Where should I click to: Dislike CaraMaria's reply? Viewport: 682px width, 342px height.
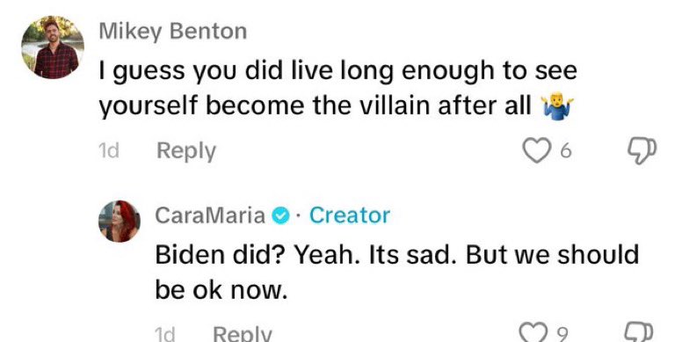639,333
